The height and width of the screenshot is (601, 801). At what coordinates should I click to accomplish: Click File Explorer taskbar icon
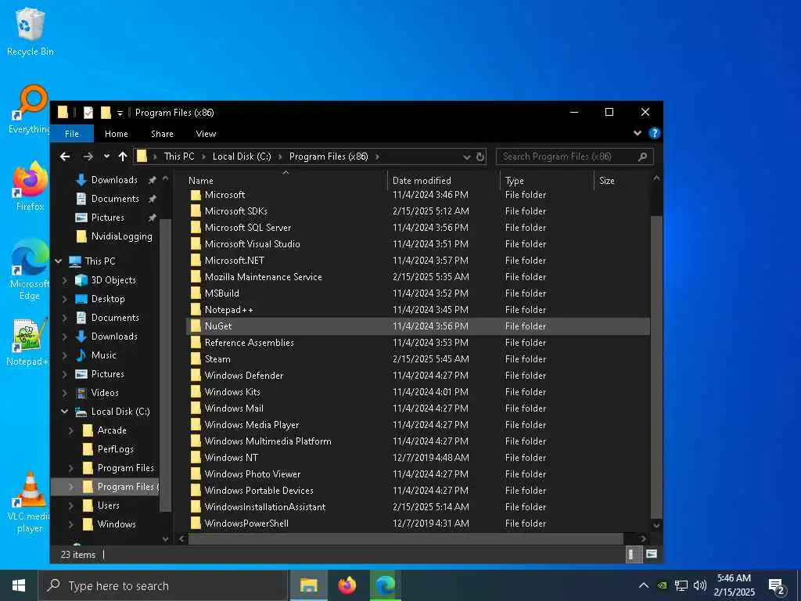308,585
